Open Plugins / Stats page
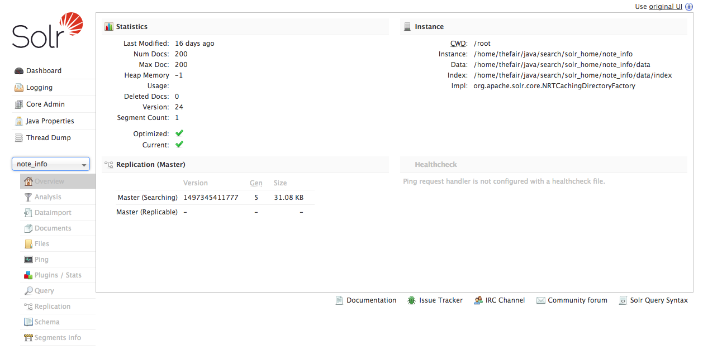703x359 pixels. [58, 275]
